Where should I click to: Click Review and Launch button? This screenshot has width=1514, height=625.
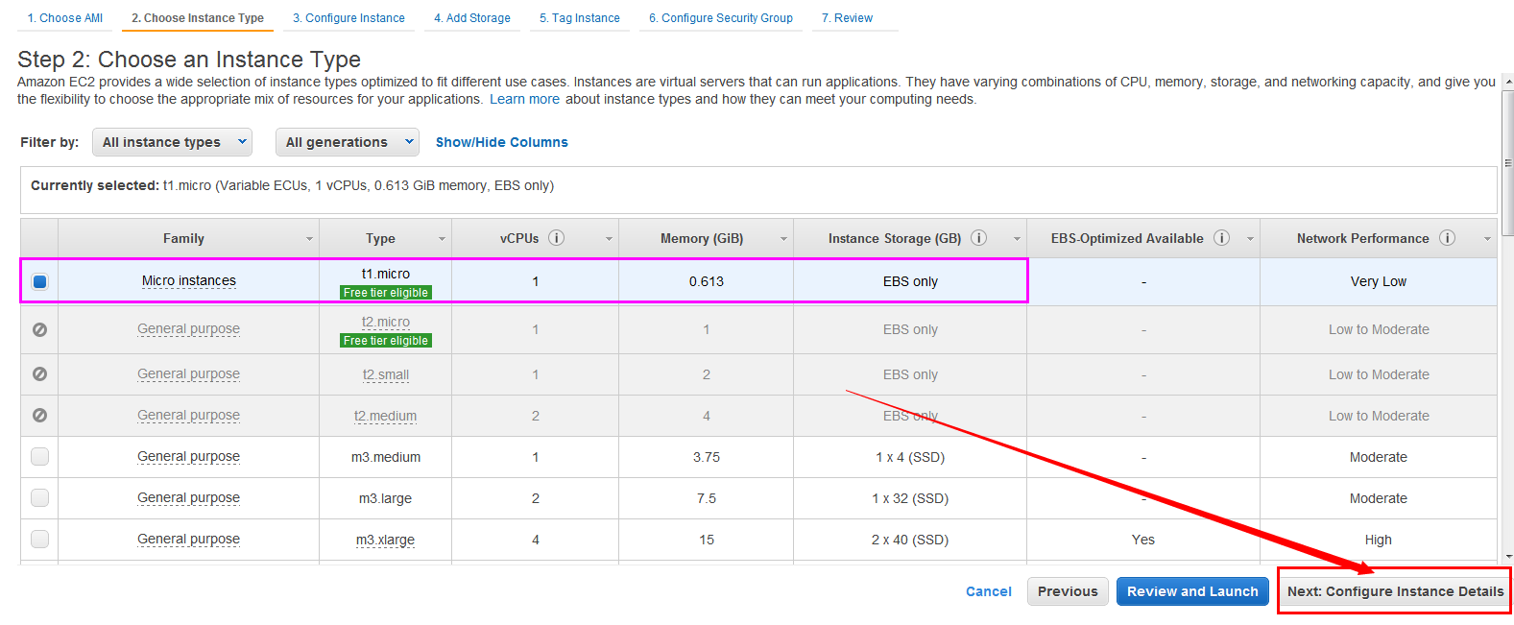[1192, 591]
